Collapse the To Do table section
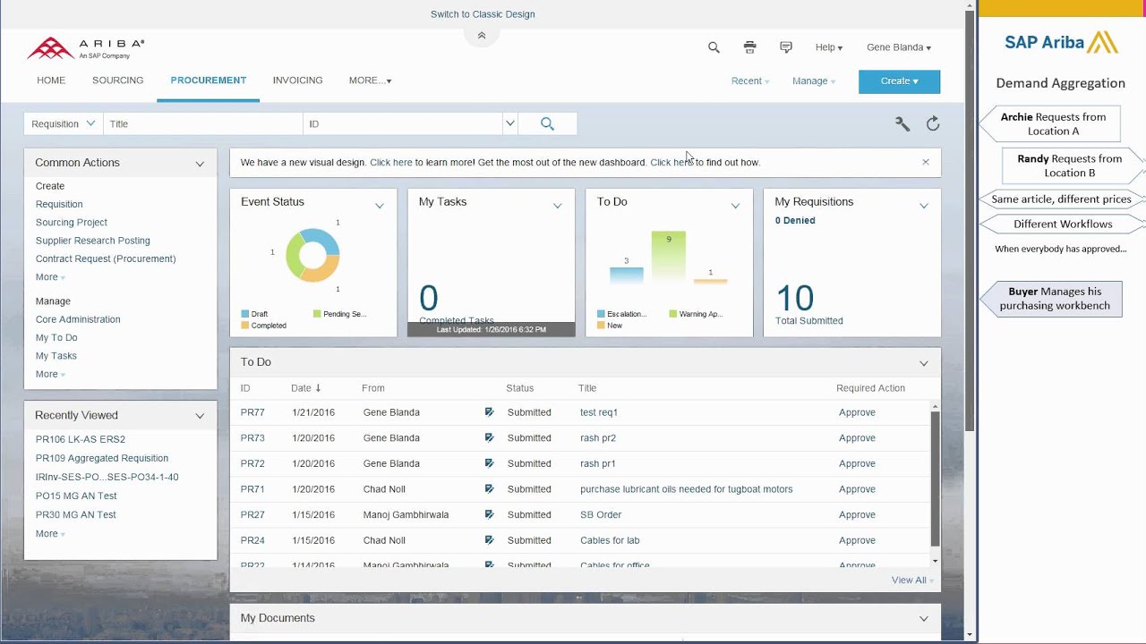Image resolution: width=1146 pixels, height=644 pixels. click(924, 363)
